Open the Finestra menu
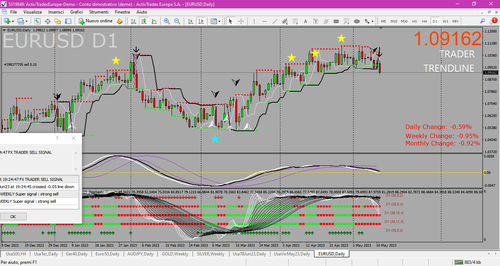Viewport: 500px width, 266px height. 122,12
